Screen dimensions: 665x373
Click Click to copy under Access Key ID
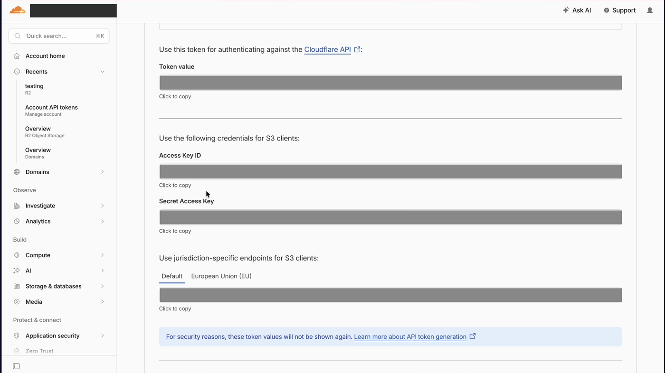(175, 185)
